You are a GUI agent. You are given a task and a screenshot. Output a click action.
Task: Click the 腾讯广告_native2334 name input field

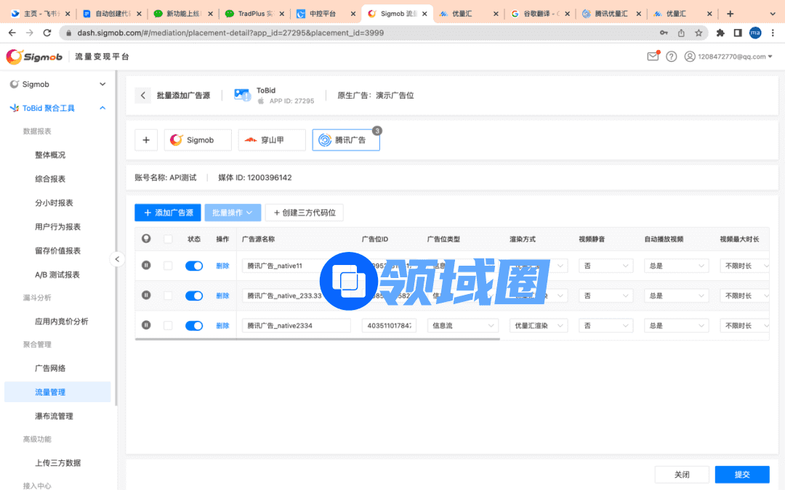click(296, 326)
